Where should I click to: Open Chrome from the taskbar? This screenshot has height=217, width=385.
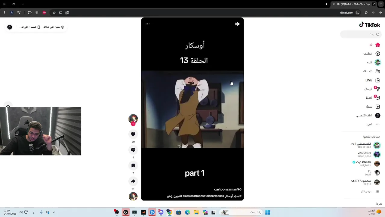click(x=170, y=212)
